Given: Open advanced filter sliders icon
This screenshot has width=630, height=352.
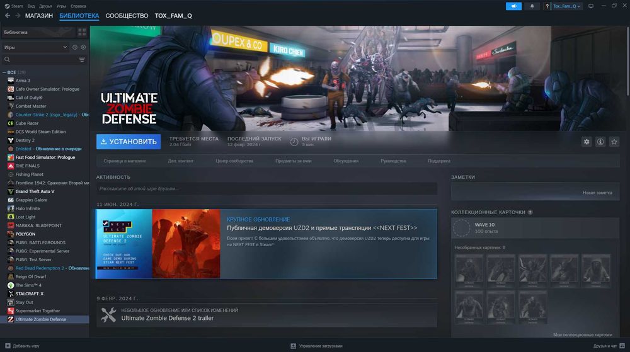Looking at the screenshot, I should pos(82,59).
